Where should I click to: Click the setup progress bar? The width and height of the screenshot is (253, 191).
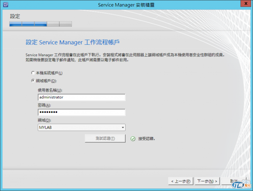click(x=40, y=24)
